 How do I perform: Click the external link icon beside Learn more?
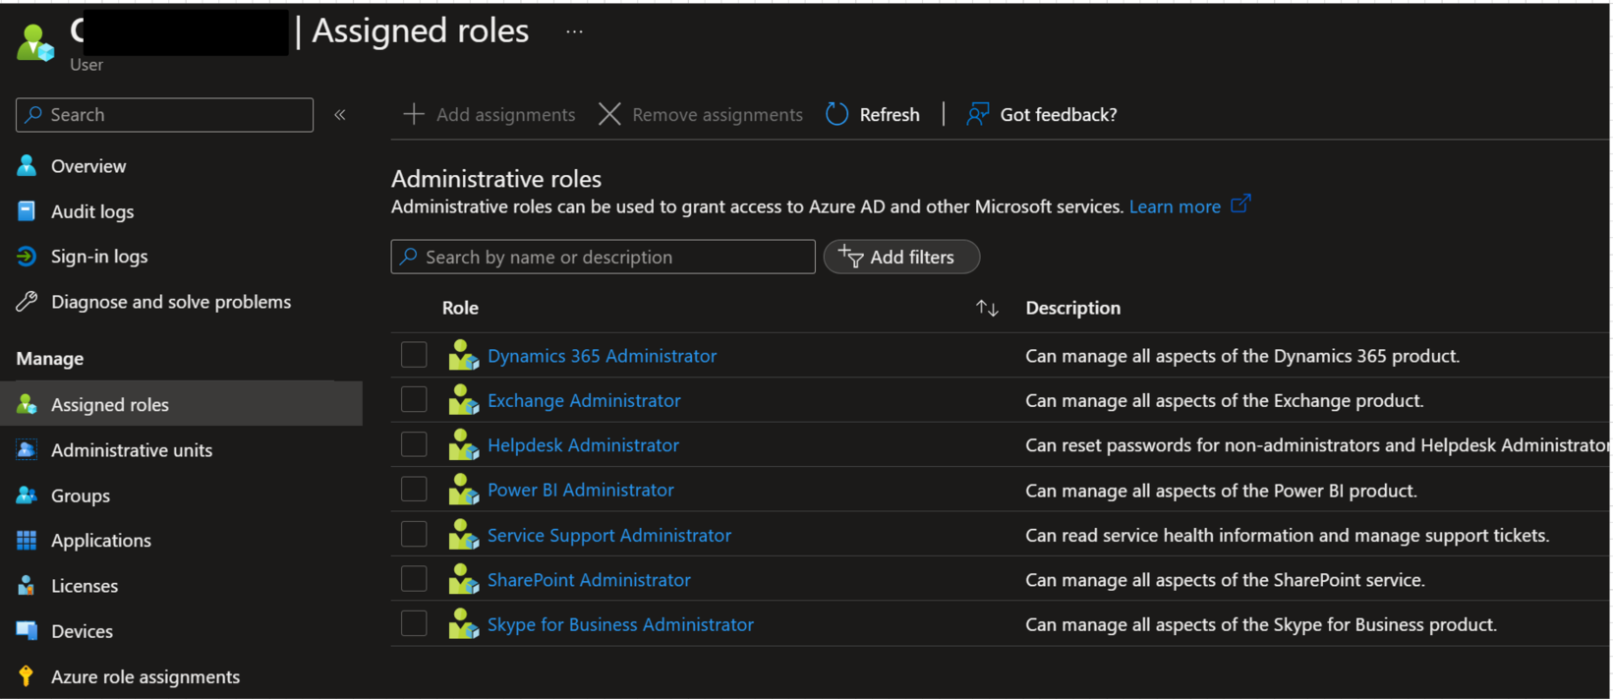[1240, 204]
